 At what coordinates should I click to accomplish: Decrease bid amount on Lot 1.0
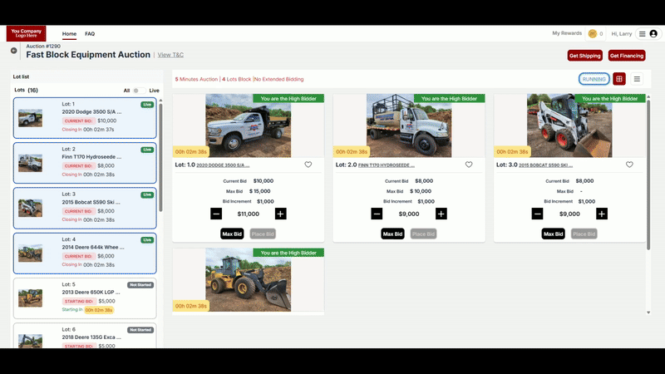click(x=216, y=214)
